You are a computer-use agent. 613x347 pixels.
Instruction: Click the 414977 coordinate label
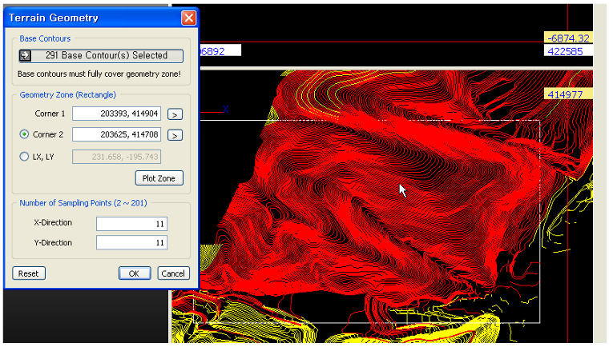tap(568, 94)
